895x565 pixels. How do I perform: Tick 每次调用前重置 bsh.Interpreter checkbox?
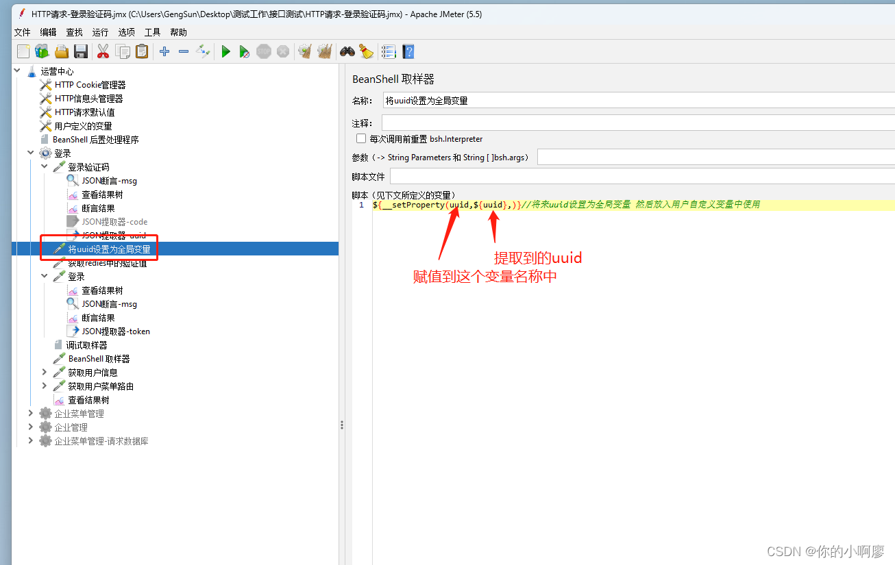coord(361,138)
